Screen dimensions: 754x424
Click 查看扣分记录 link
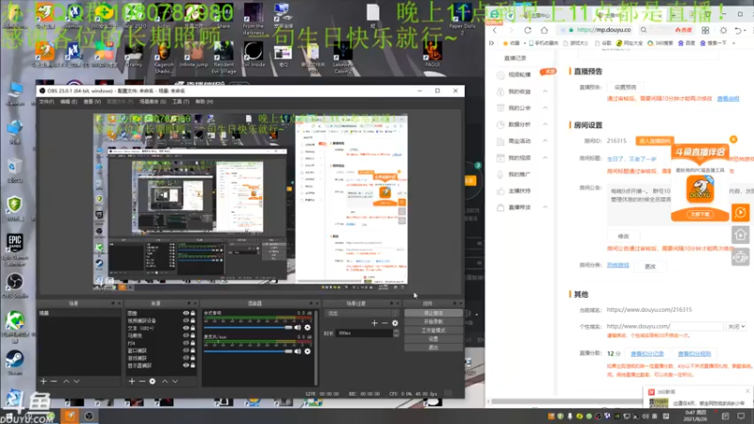point(647,354)
